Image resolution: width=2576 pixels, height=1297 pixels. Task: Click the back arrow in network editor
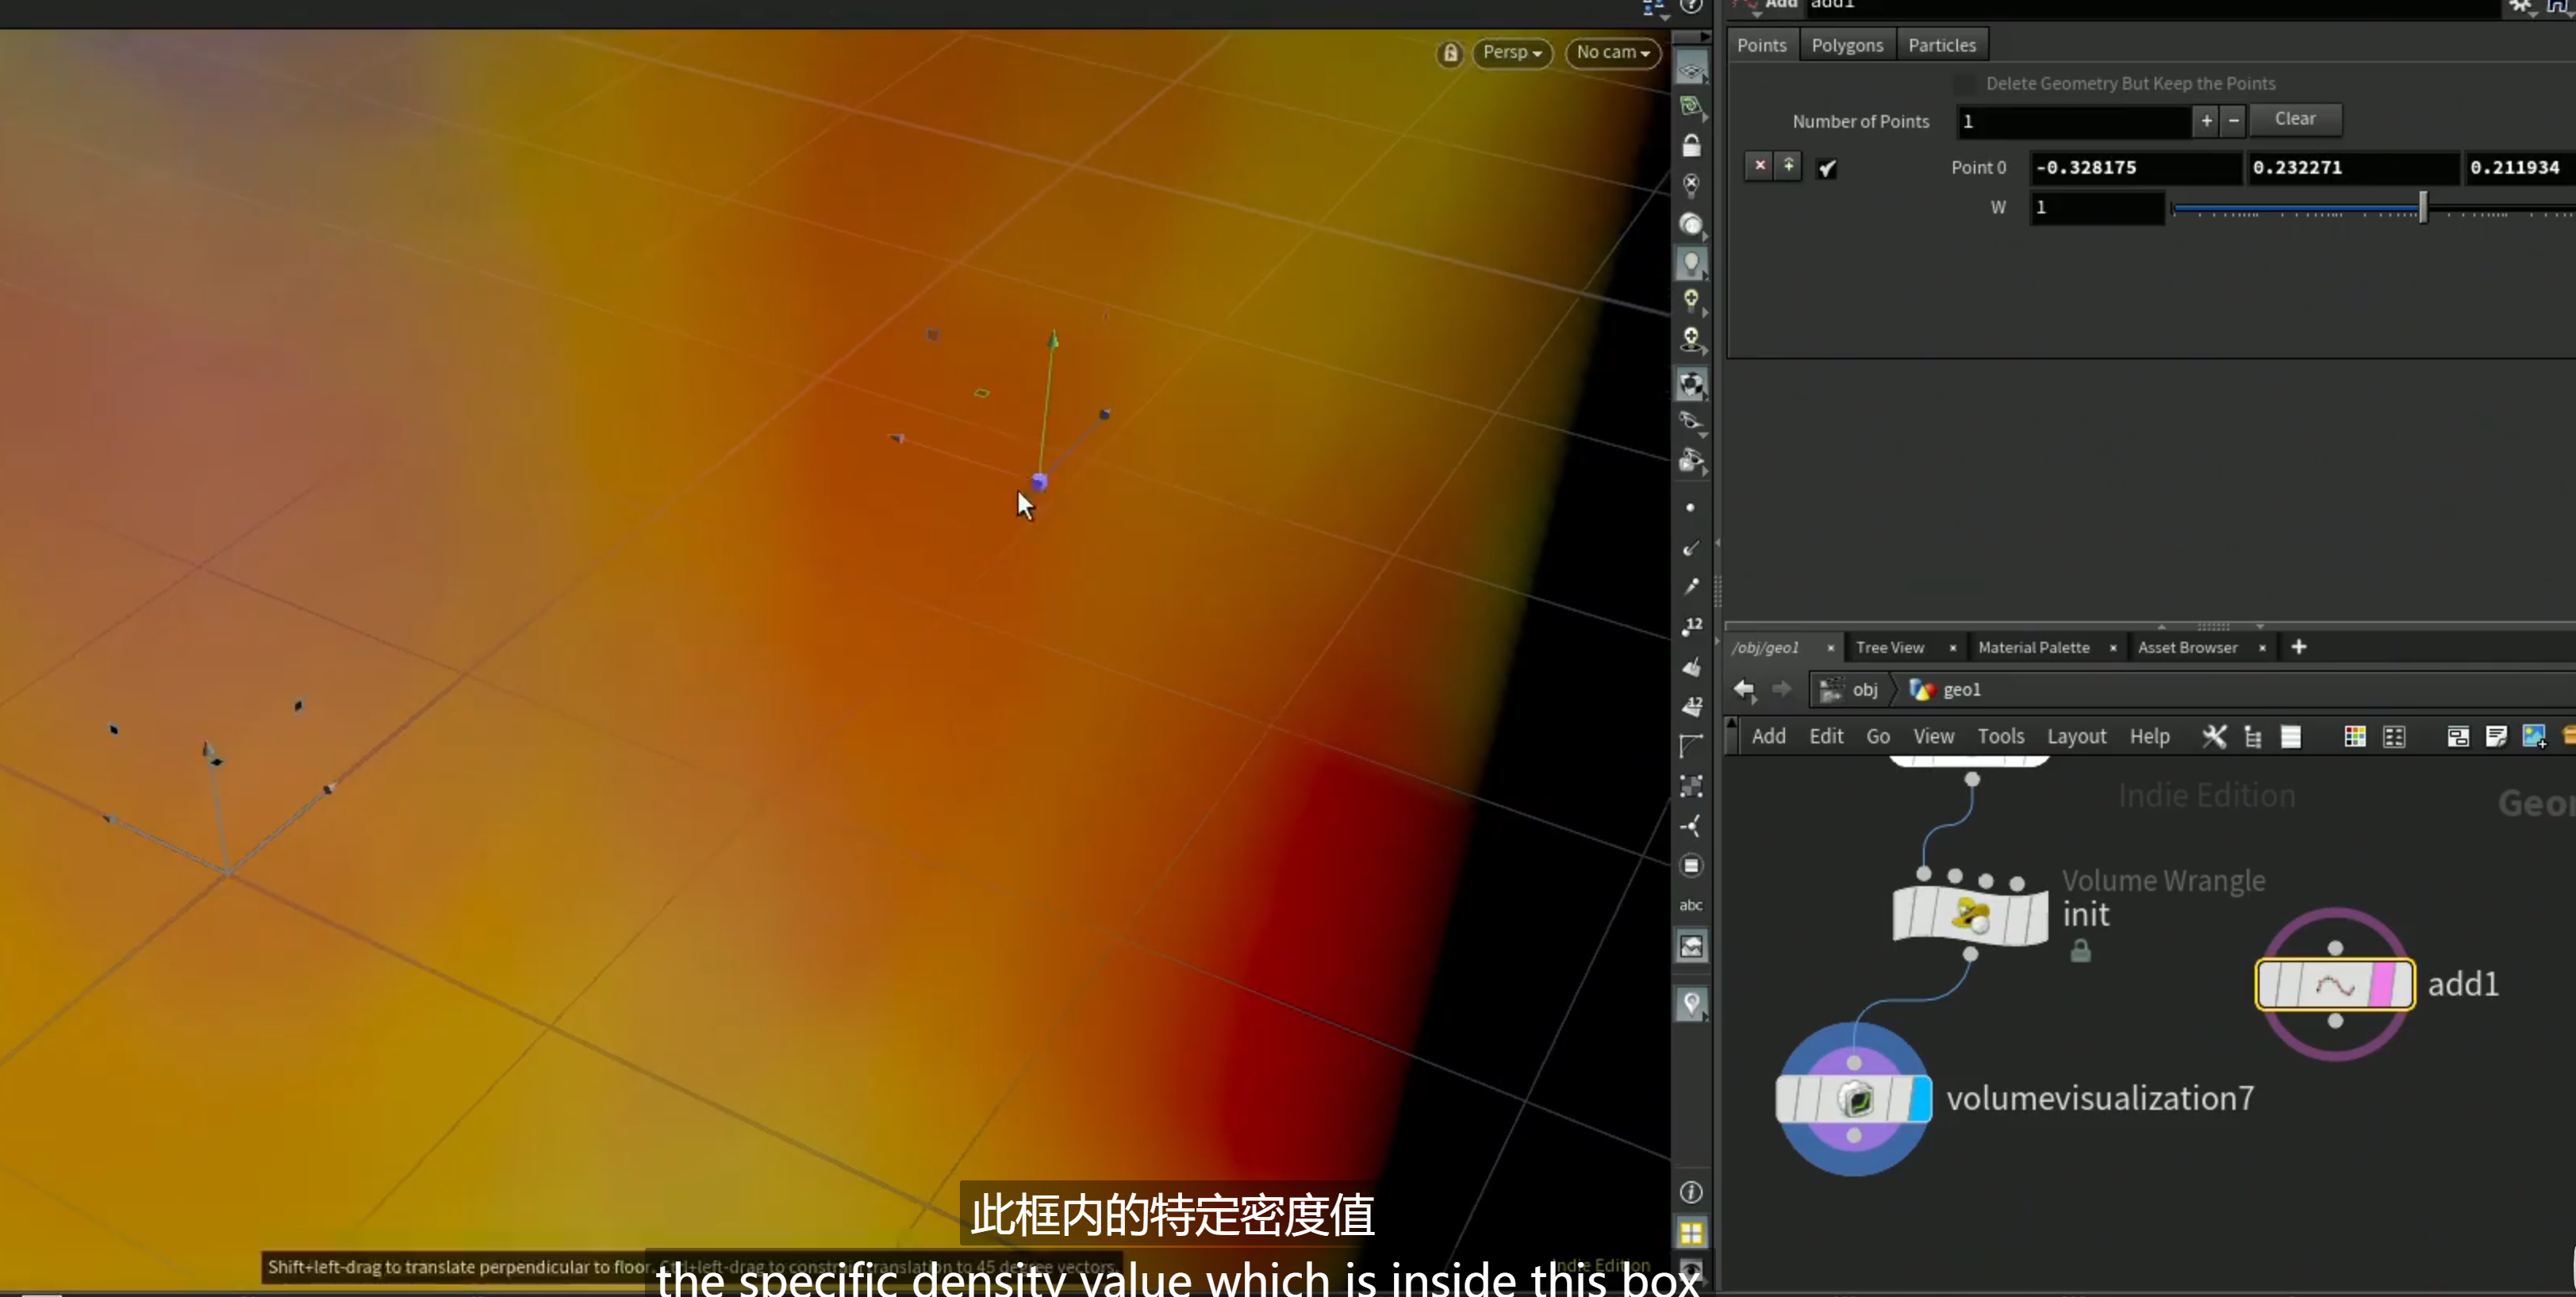[x=1744, y=689]
